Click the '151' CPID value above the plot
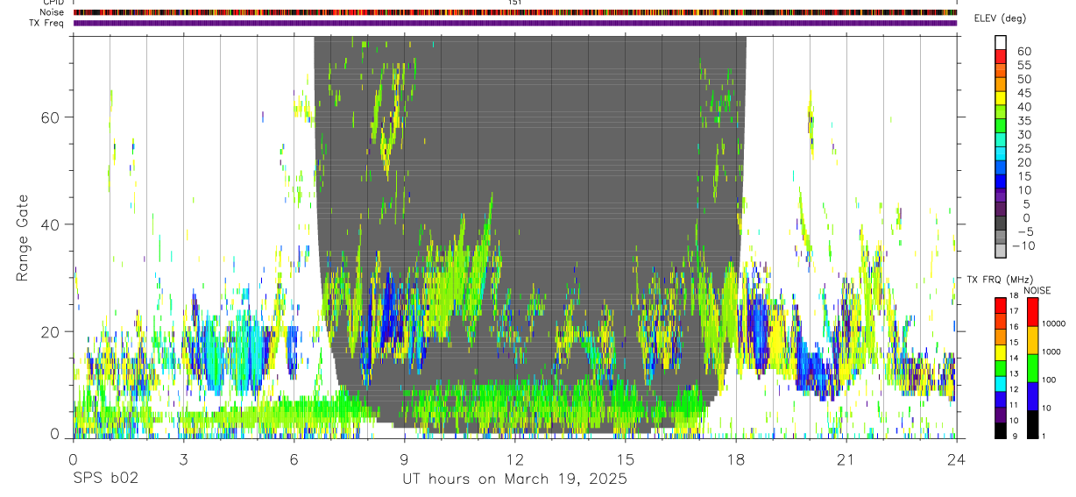Screen dimensions: 1076x497 coord(515,3)
